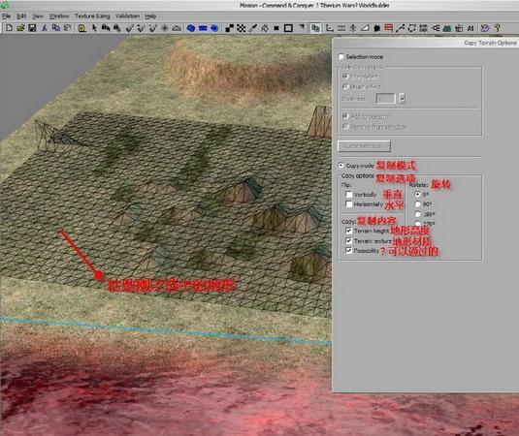The image size is (519, 436).
Task: Click the Copy icon in the toolbar
Action: click(56, 28)
